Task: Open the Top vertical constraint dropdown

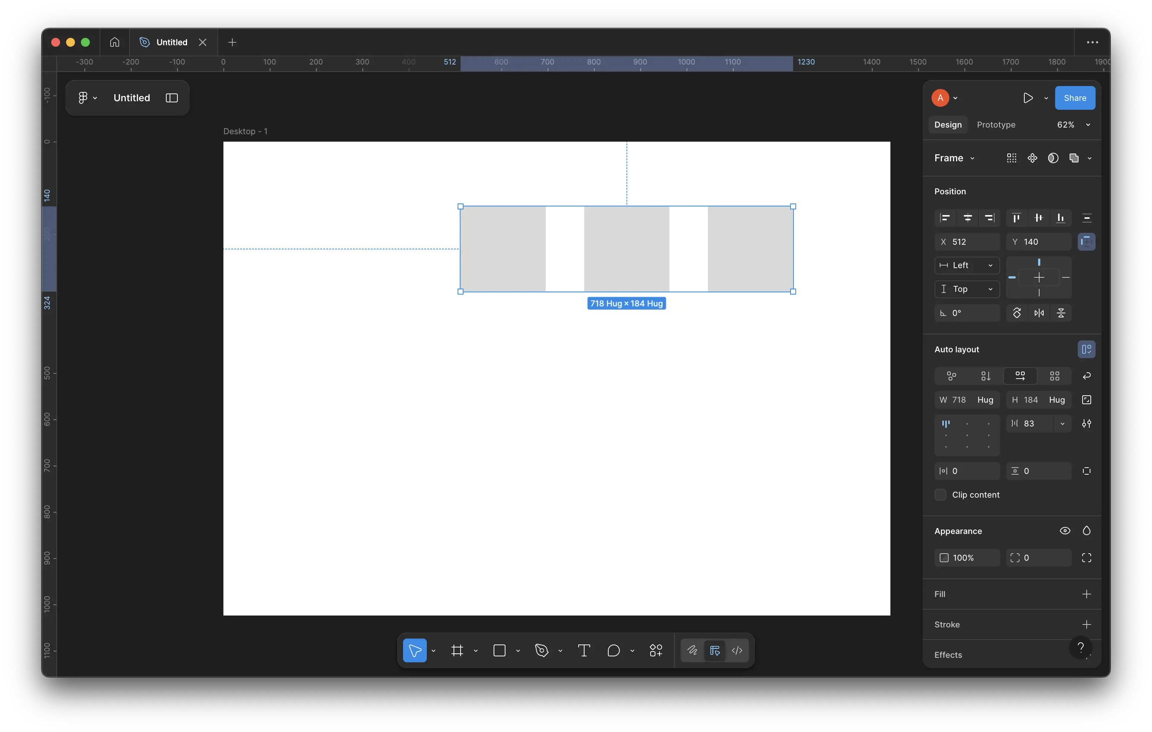Action: point(966,289)
